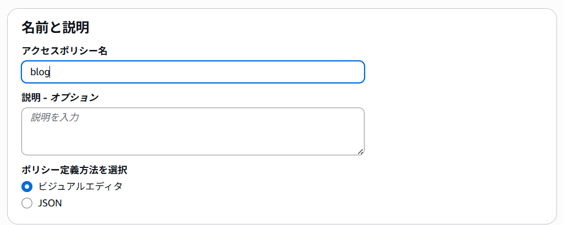563x225 pixels.
Task: Click the JSON option label text
Action: (50, 203)
